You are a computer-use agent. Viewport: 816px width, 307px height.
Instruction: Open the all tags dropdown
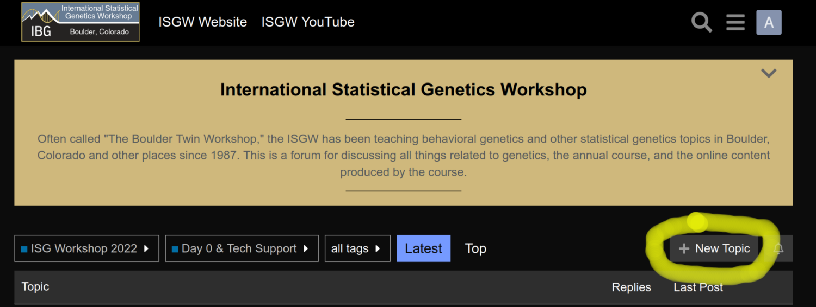pos(357,248)
